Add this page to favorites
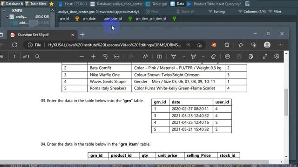Image resolution: width=298 pixels, height=167 pixels. point(199,45)
